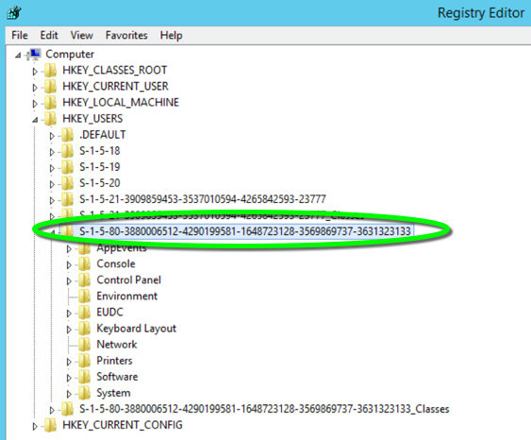
Task: Click the Registry Editor app icon in title bar
Action: [14, 13]
